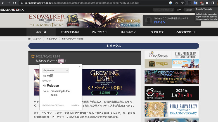
Task: Open the プレイガイド navigation tab
Action: (x=99, y=32)
